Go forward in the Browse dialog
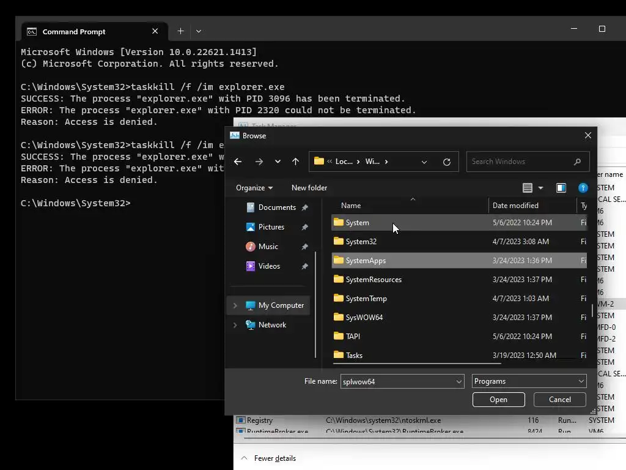The height and width of the screenshot is (470, 626). (x=259, y=162)
